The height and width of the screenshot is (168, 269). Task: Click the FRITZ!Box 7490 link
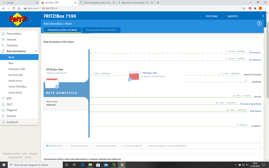149,73
